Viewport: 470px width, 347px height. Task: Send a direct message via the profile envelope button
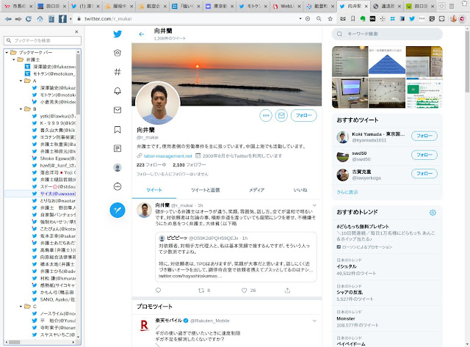[281, 116]
